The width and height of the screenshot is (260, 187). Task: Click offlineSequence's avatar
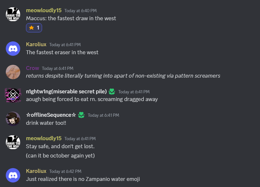(x=13, y=119)
